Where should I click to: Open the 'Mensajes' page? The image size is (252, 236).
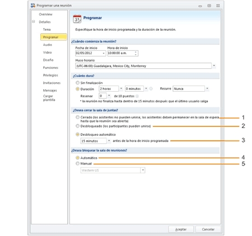[50, 91]
